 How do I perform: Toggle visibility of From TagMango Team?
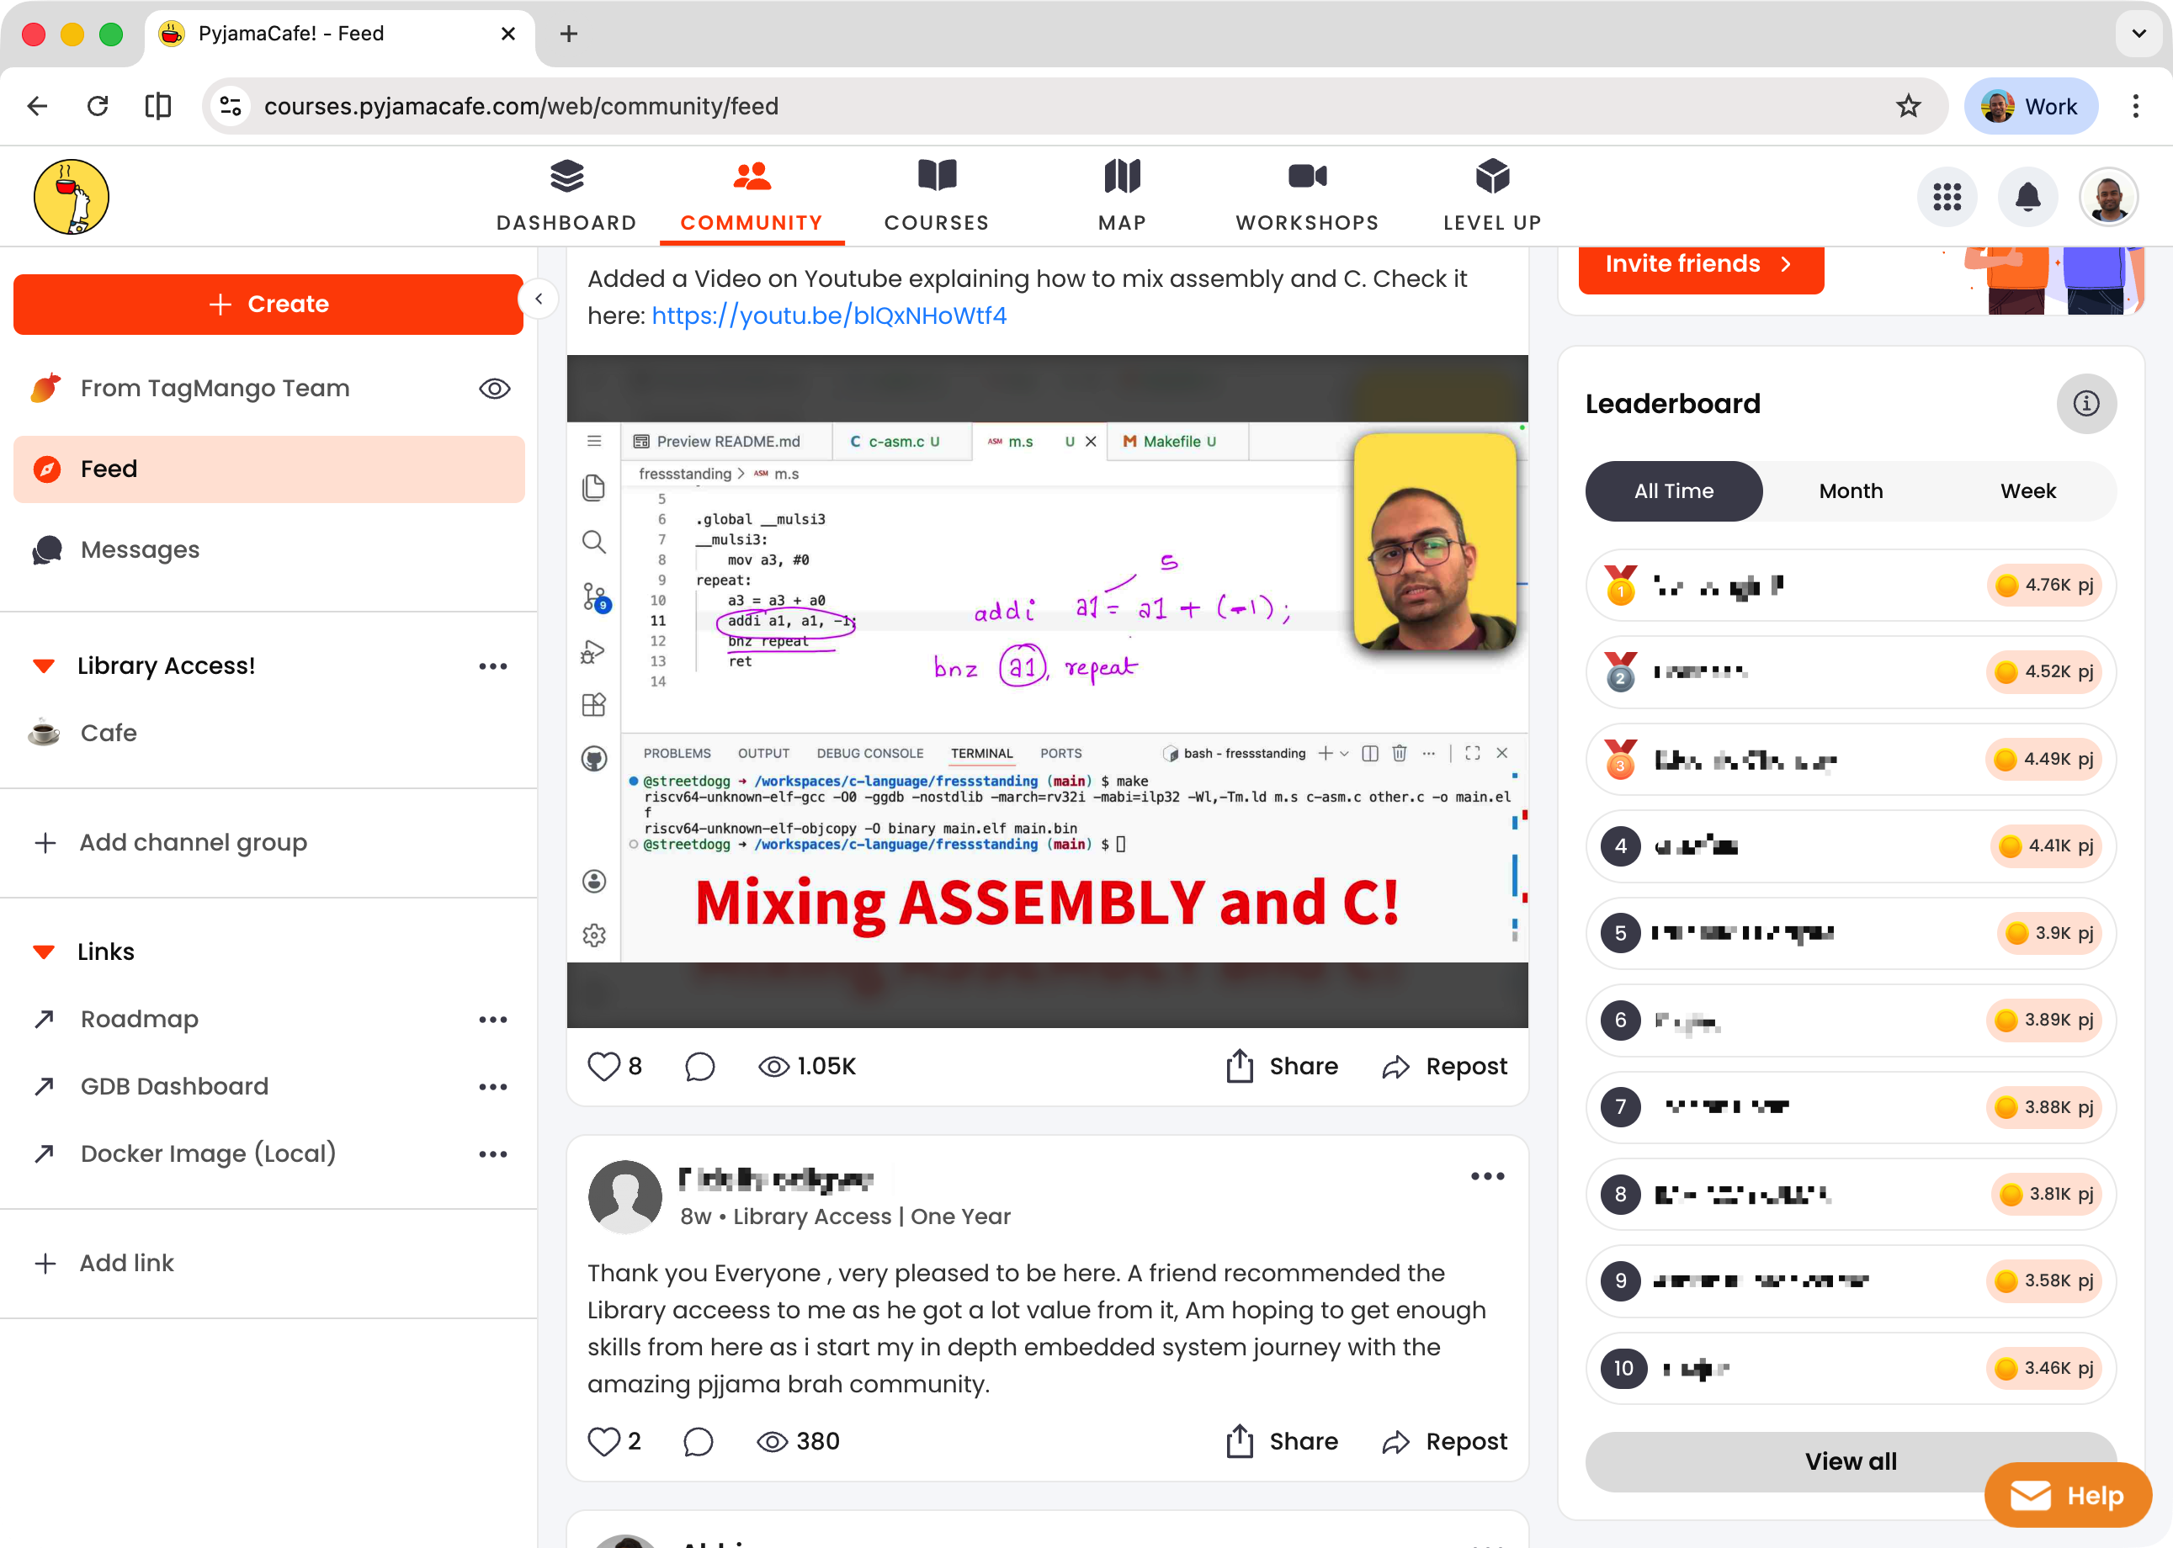(494, 389)
